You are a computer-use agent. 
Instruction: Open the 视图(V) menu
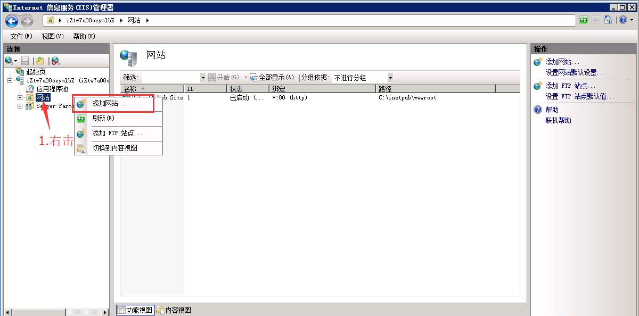pyautogui.click(x=52, y=36)
